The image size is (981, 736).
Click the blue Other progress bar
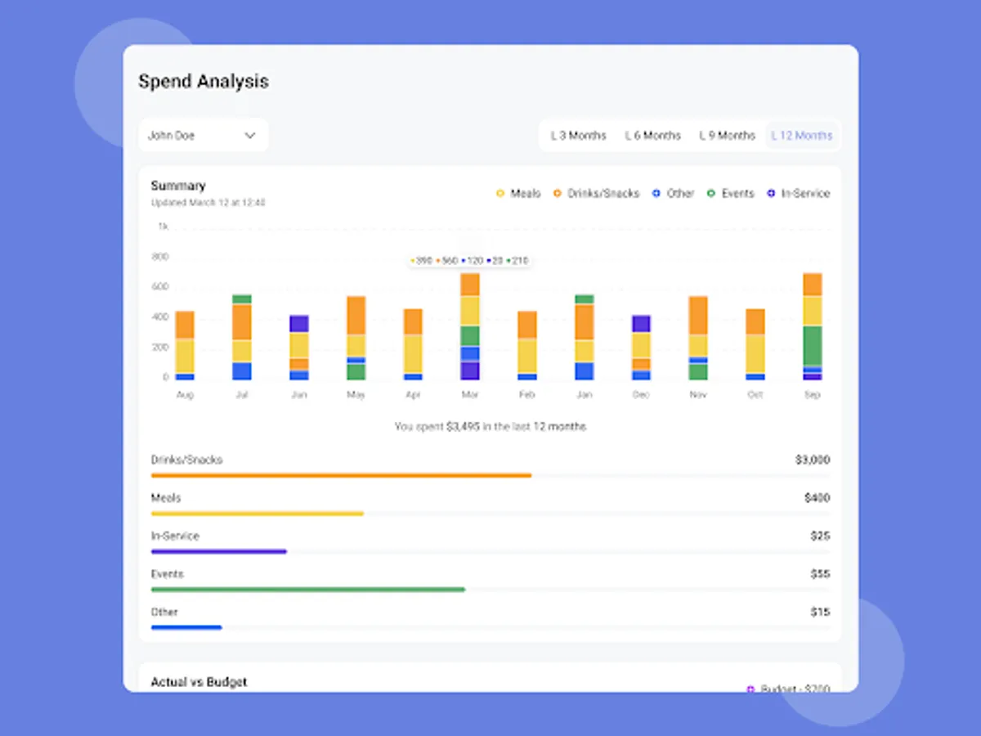click(x=186, y=627)
